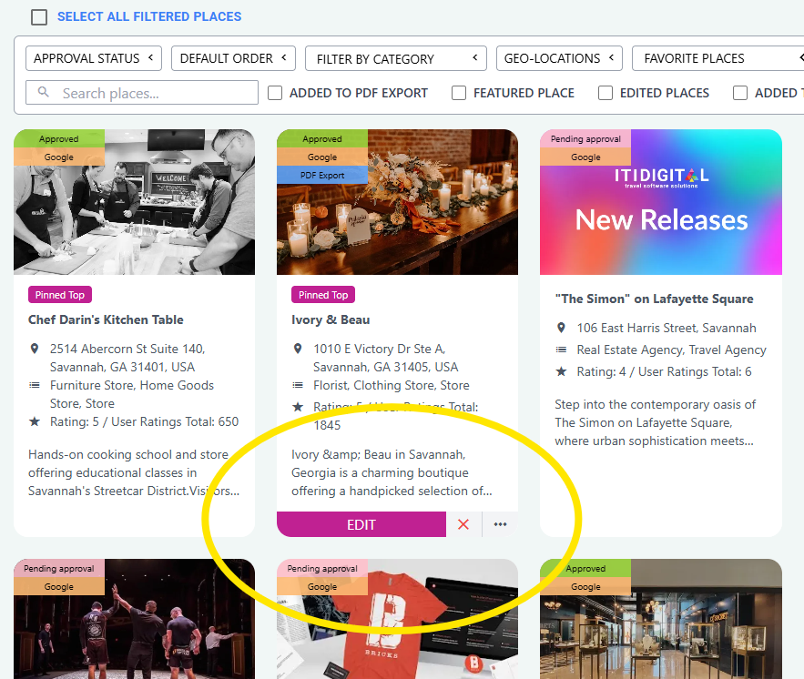Click the Google label on Chef Darin's card
The height and width of the screenshot is (679, 804).
click(59, 157)
